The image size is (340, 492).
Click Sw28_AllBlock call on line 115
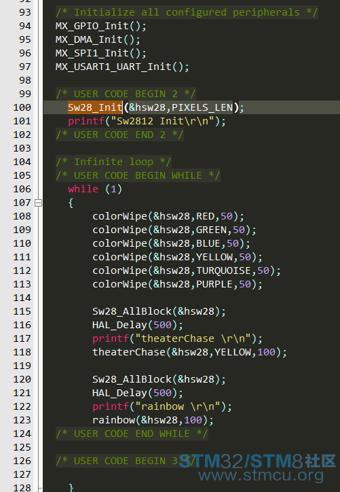[x=159, y=311]
